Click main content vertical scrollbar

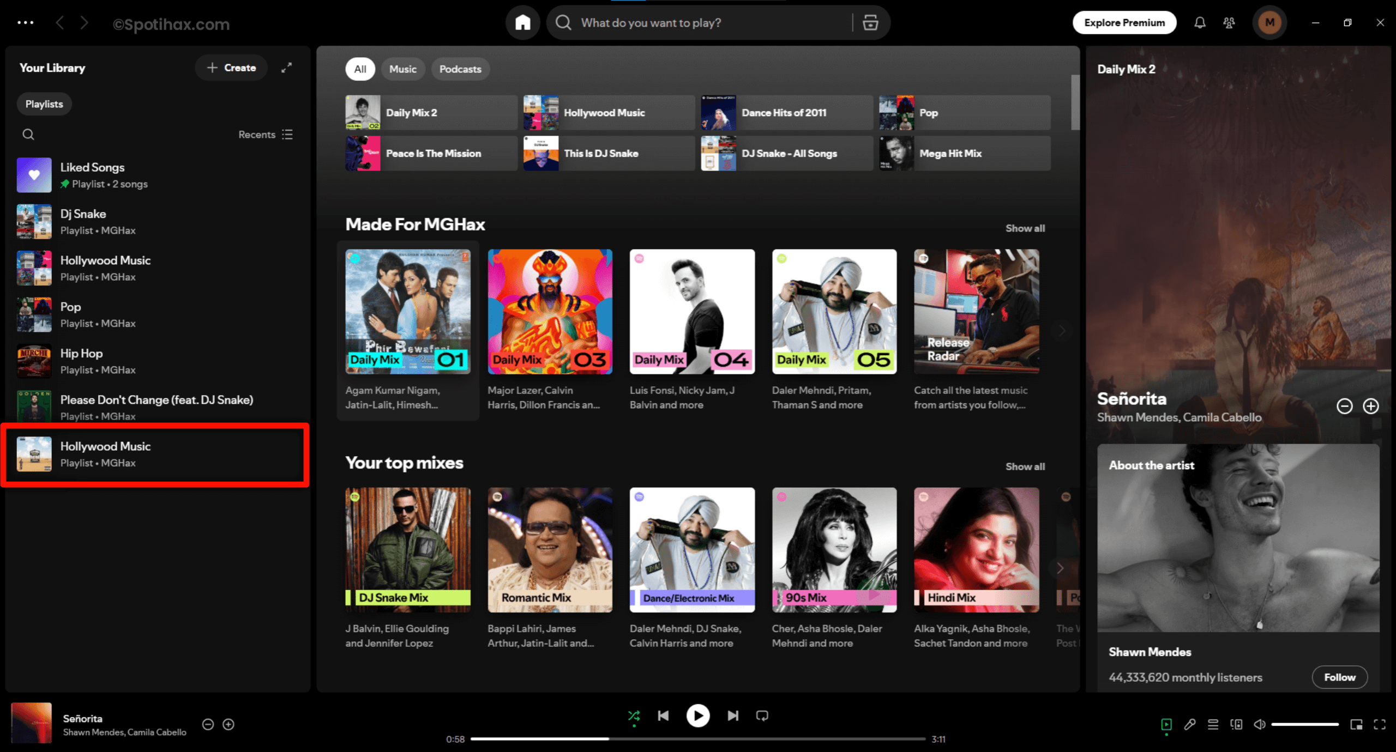coord(1075,102)
